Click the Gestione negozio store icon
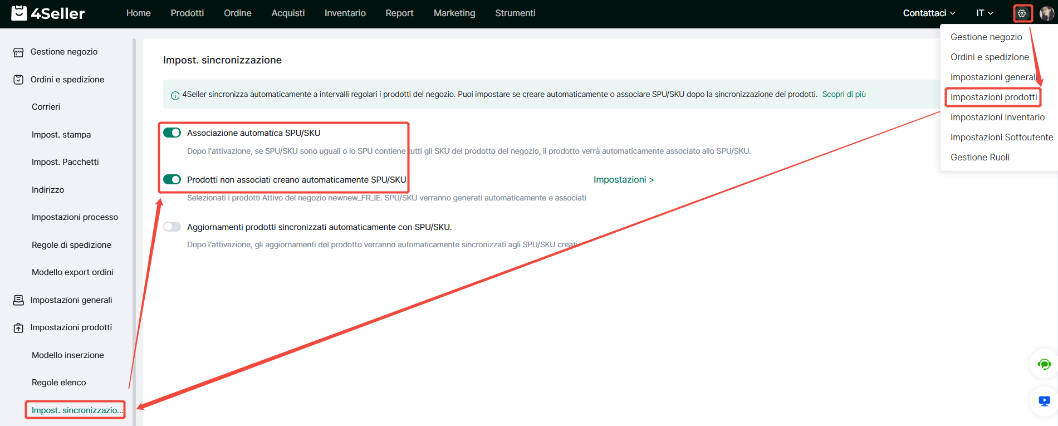The height and width of the screenshot is (426, 1058). pyautogui.click(x=18, y=52)
